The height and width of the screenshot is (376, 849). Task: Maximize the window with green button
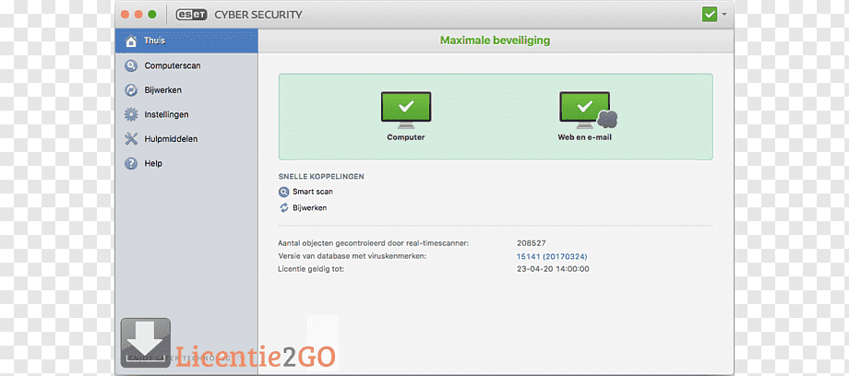pos(152,15)
